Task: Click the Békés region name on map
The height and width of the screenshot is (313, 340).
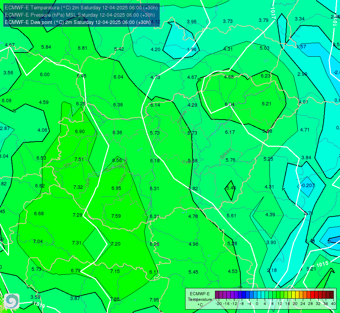Action: pyautogui.click(x=226, y=154)
